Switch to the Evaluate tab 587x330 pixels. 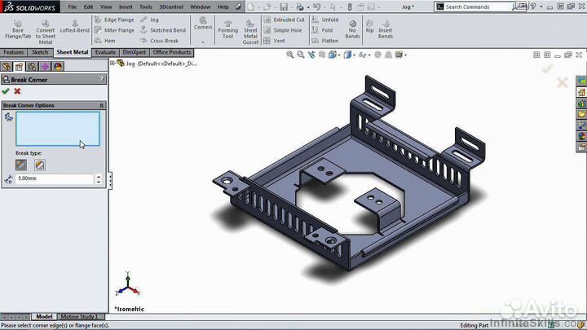[x=105, y=52]
